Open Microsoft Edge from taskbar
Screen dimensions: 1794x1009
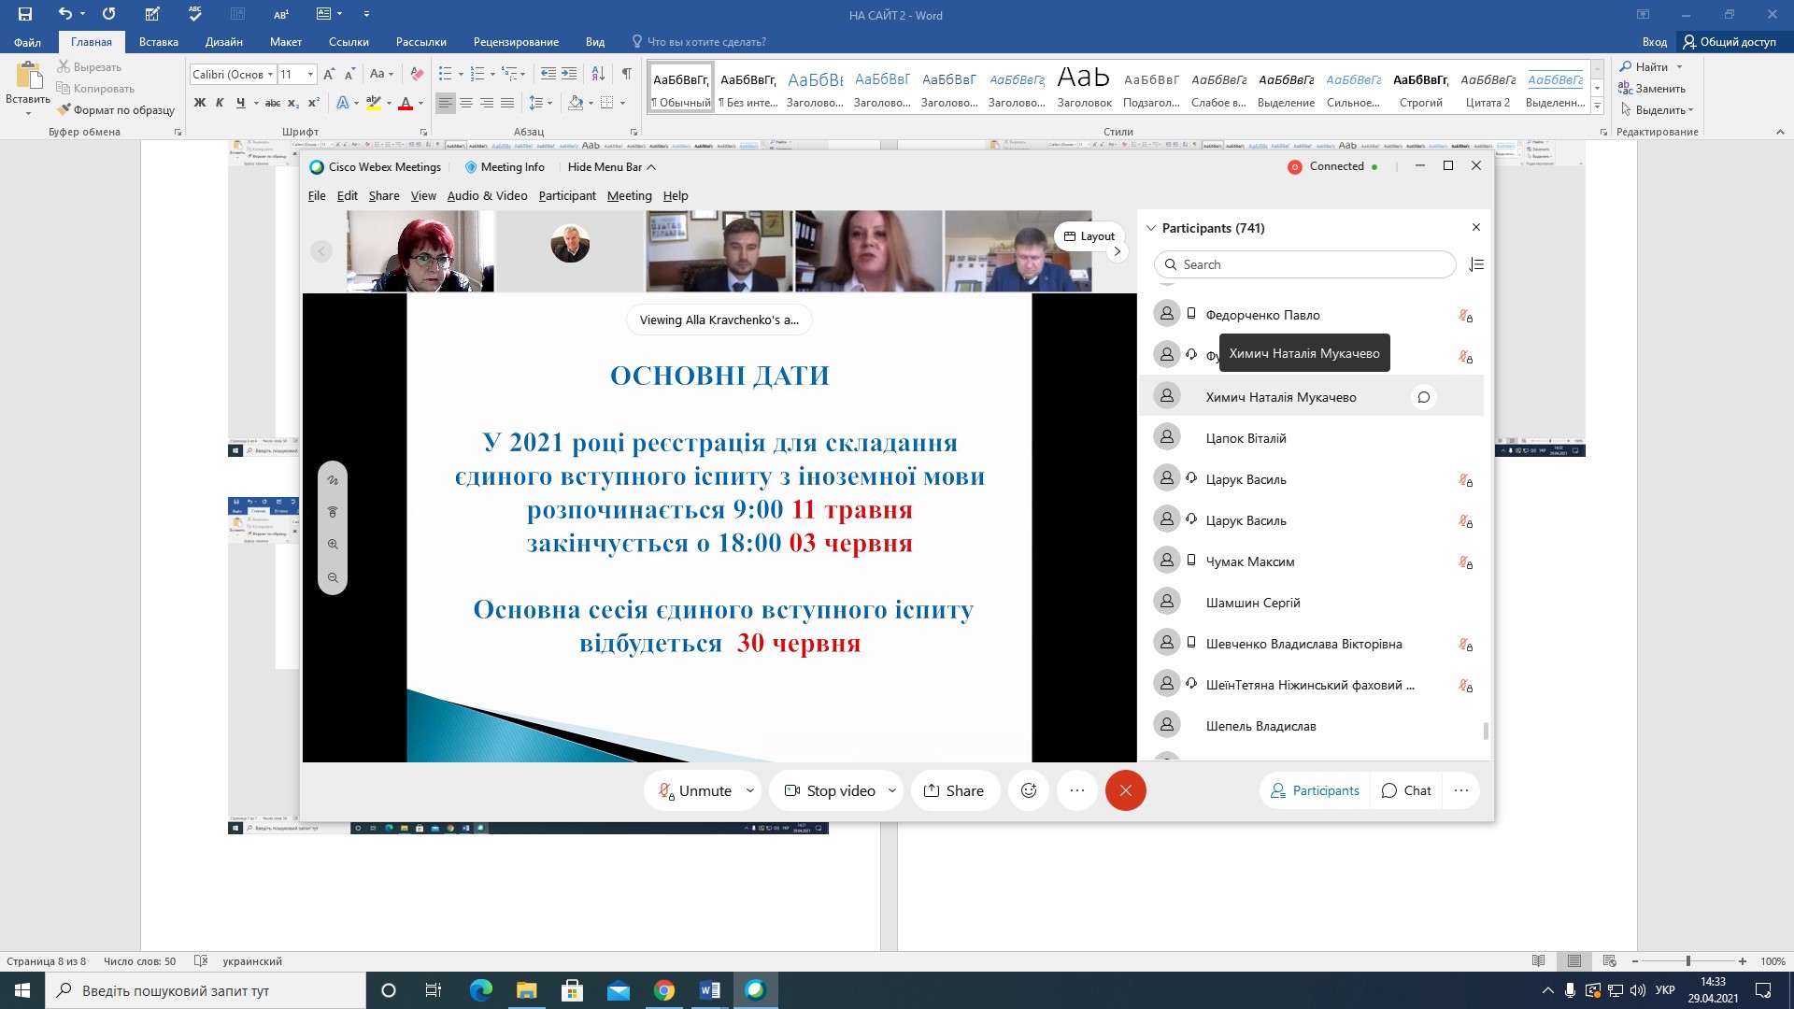pos(481,990)
